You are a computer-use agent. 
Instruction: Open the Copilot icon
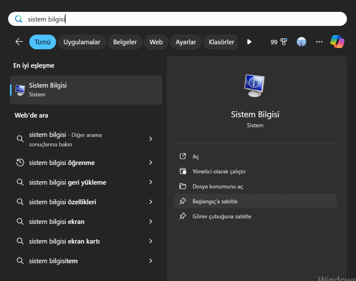pyautogui.click(x=337, y=42)
